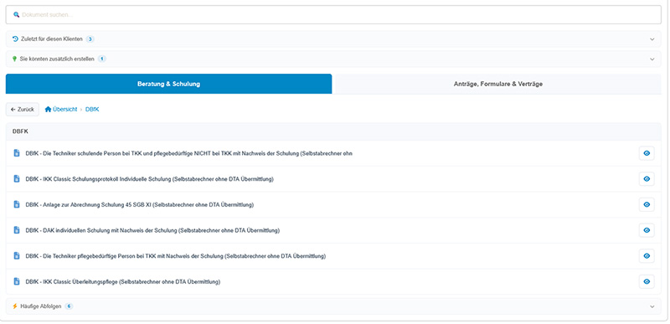Open the 'DBfK' breadcrumb link
The image size is (670, 324).
[x=92, y=110]
